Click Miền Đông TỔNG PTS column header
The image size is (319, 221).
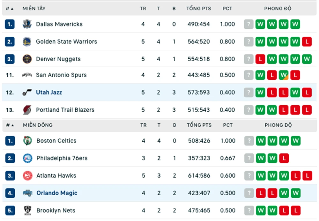199,125
